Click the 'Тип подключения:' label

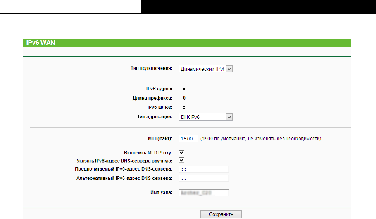pos(152,68)
